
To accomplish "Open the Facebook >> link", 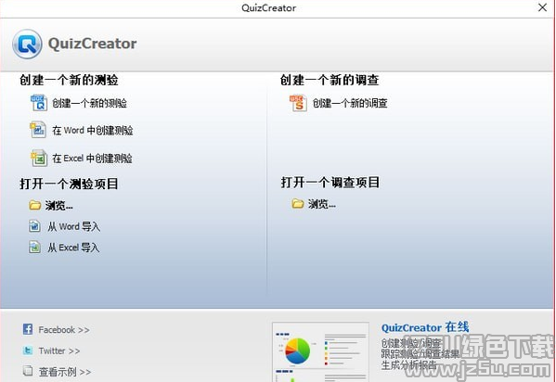I will tap(64, 330).
